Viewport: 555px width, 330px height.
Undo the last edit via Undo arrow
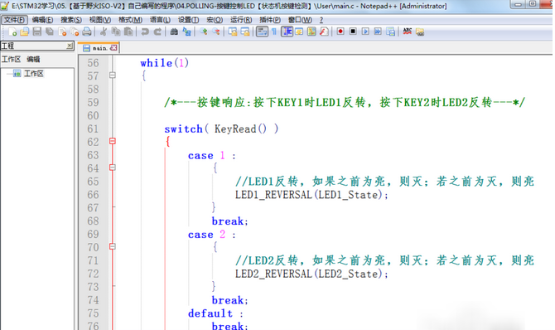(145, 32)
